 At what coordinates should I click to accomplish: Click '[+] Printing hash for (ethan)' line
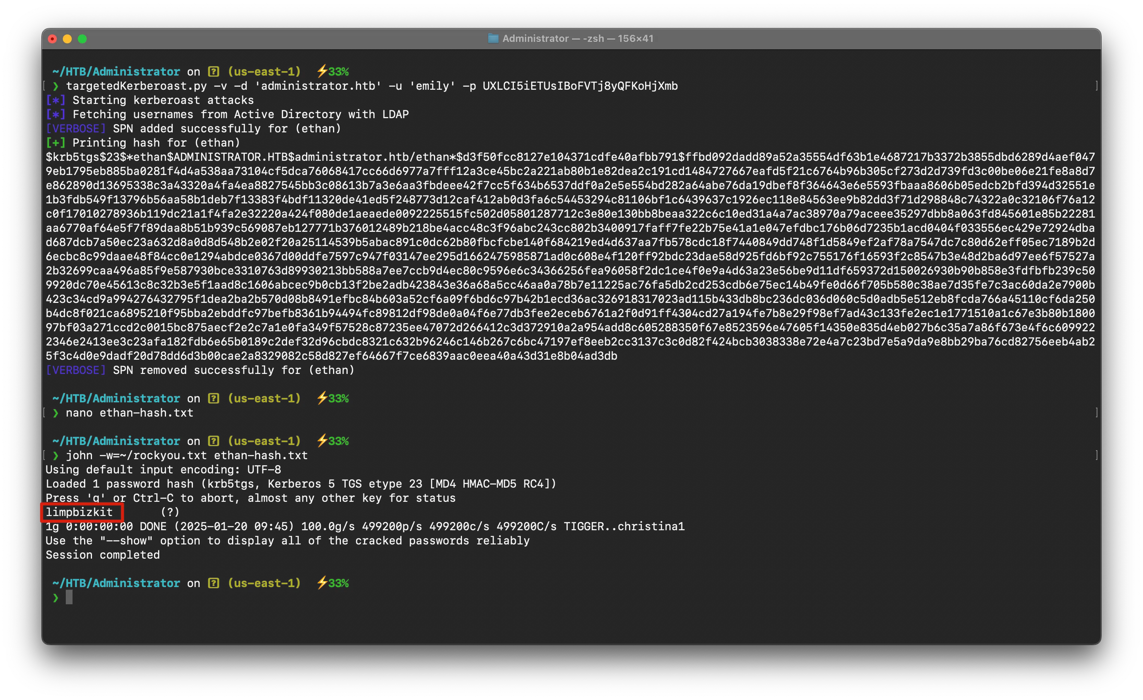[x=143, y=143]
